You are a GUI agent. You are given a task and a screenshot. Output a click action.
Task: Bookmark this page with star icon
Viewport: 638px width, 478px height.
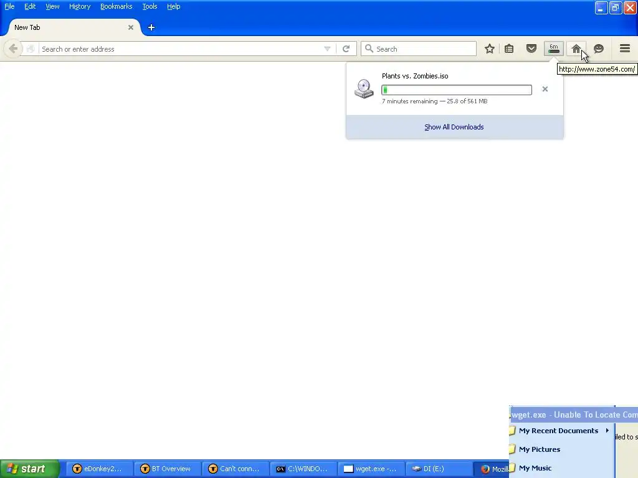[x=490, y=49]
